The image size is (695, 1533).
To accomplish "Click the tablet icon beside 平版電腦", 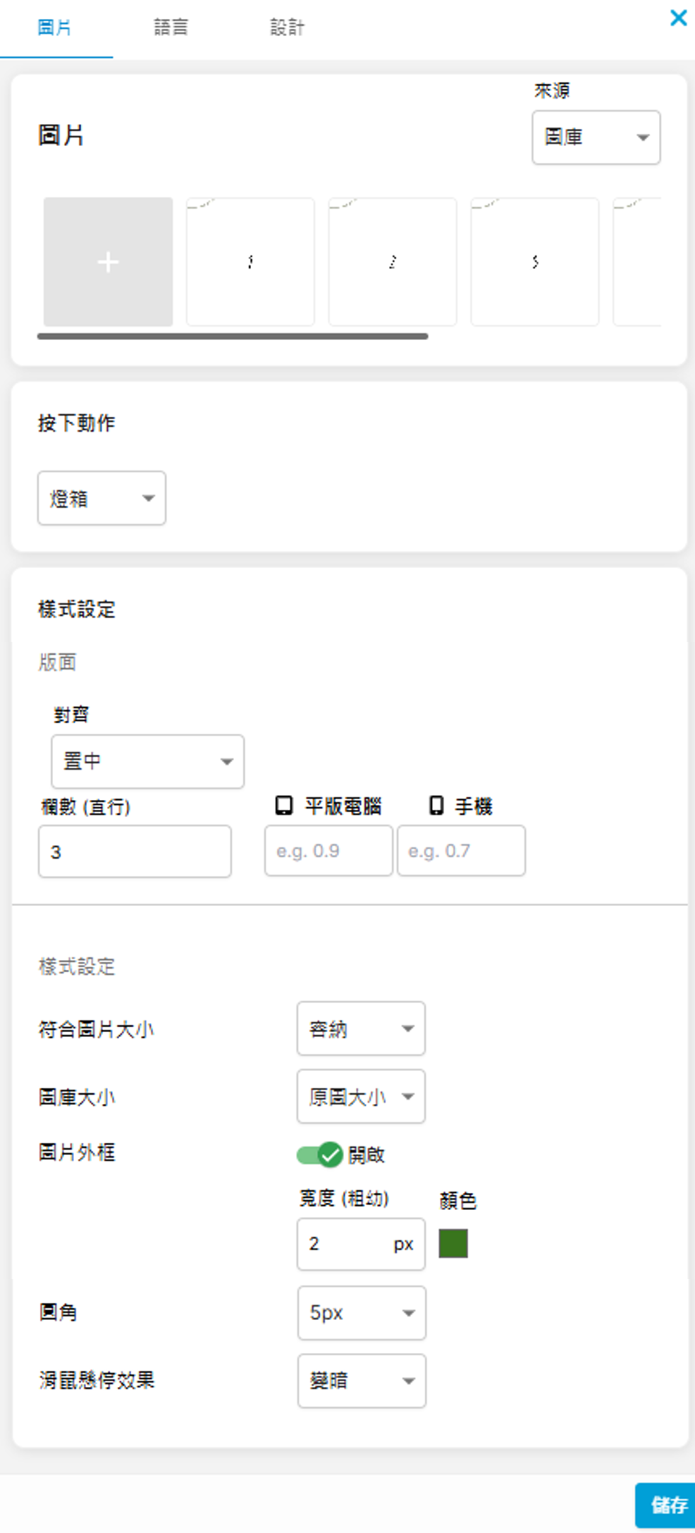I will [x=283, y=805].
